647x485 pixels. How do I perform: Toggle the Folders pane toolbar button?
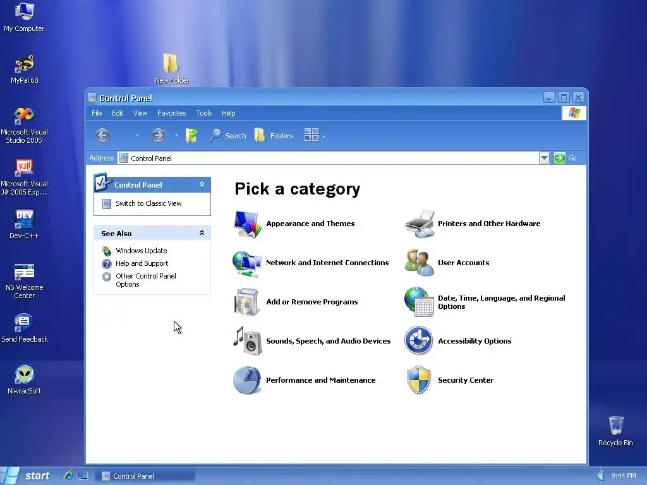[273, 135]
